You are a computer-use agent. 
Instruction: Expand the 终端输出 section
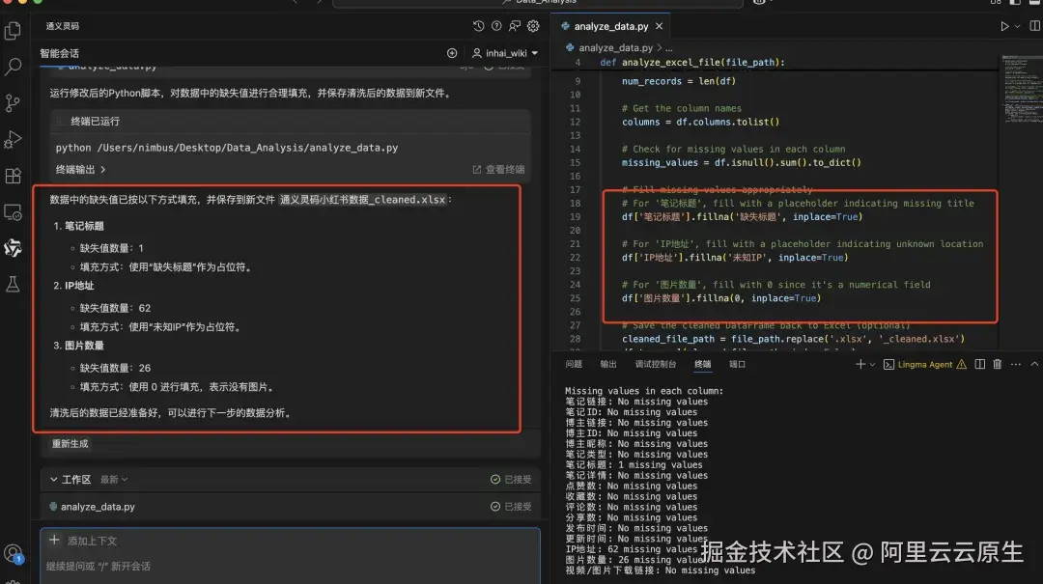click(x=81, y=170)
